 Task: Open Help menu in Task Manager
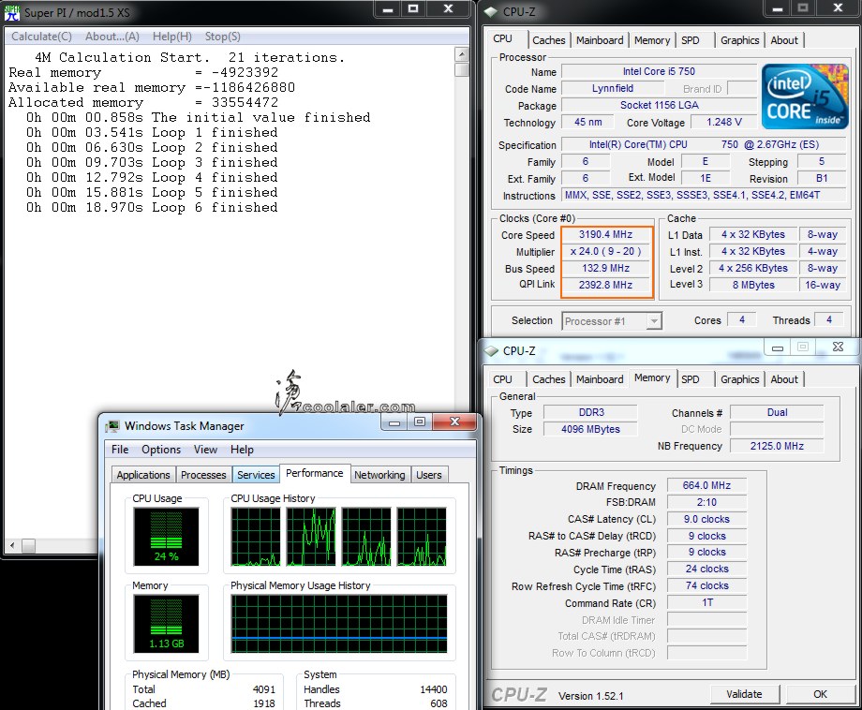tap(242, 450)
